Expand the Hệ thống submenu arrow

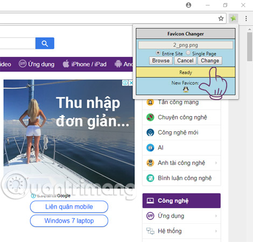(216, 231)
